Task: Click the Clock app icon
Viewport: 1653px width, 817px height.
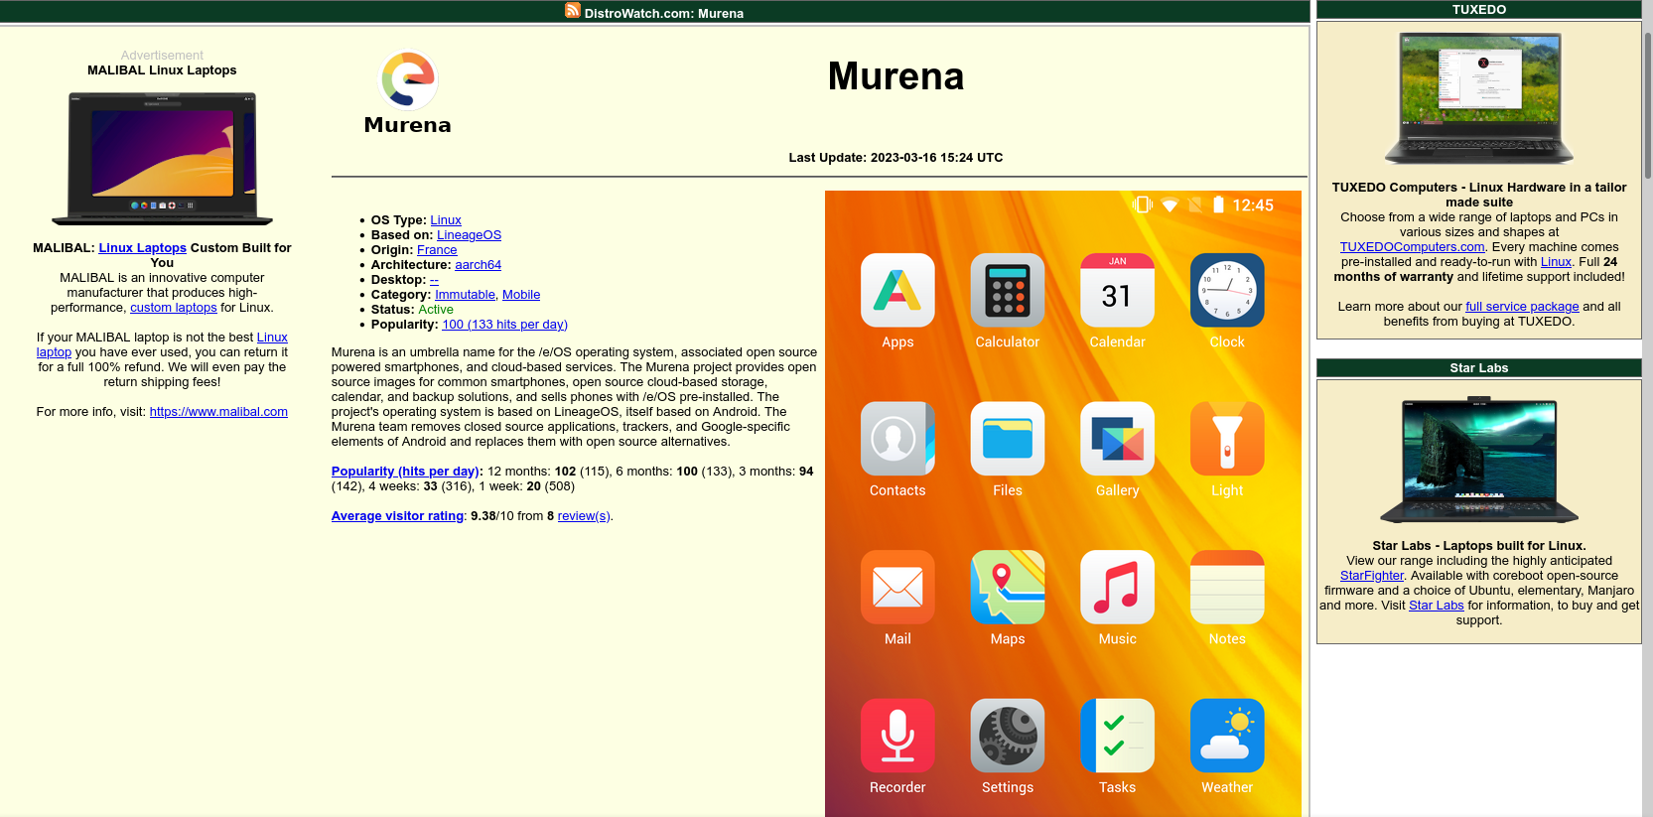Action: tap(1227, 290)
